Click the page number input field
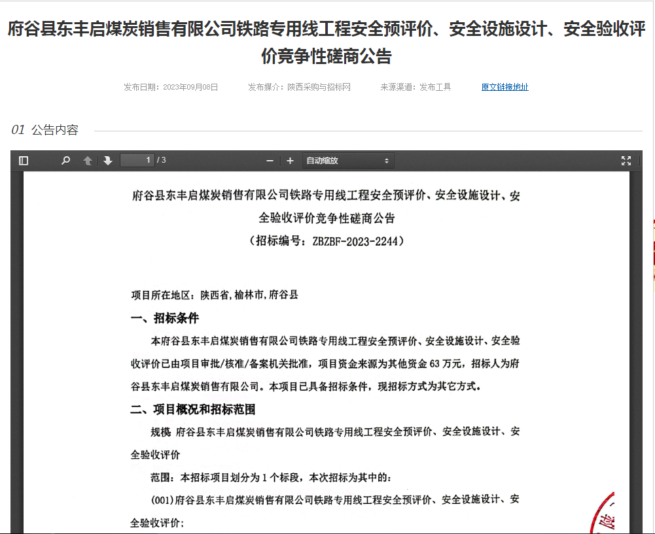This screenshot has height=534, width=655. click(137, 160)
